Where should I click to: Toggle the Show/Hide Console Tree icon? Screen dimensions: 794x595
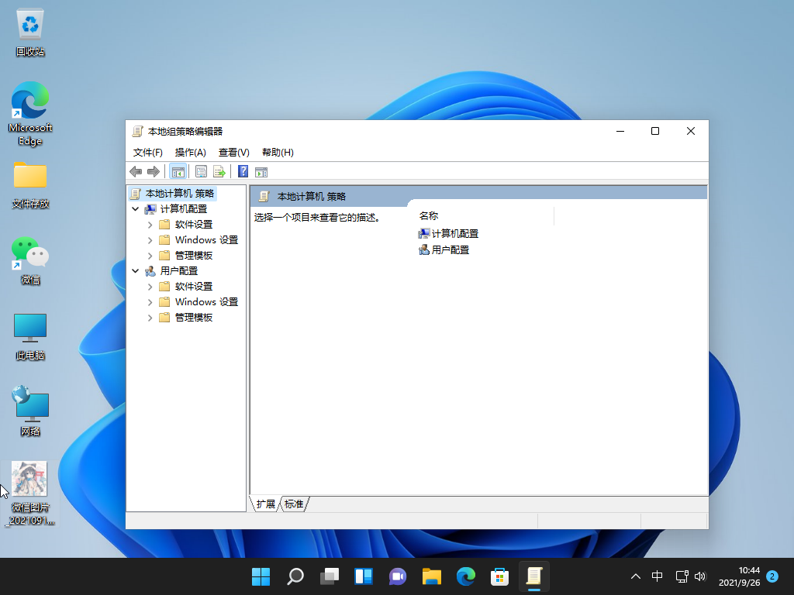[178, 171]
